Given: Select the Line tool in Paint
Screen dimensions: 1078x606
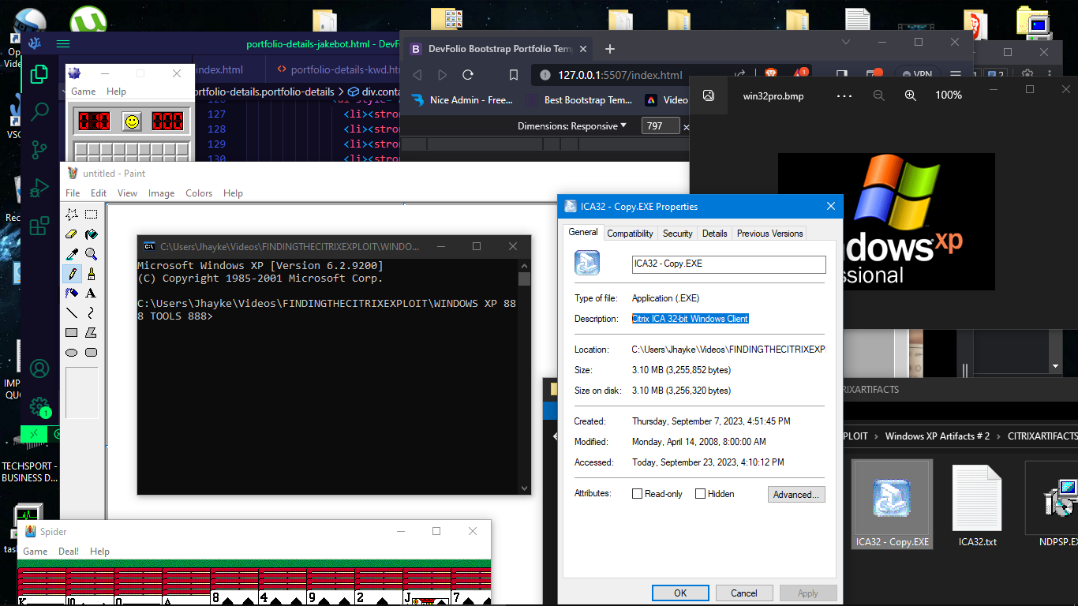Looking at the screenshot, I should click(72, 313).
